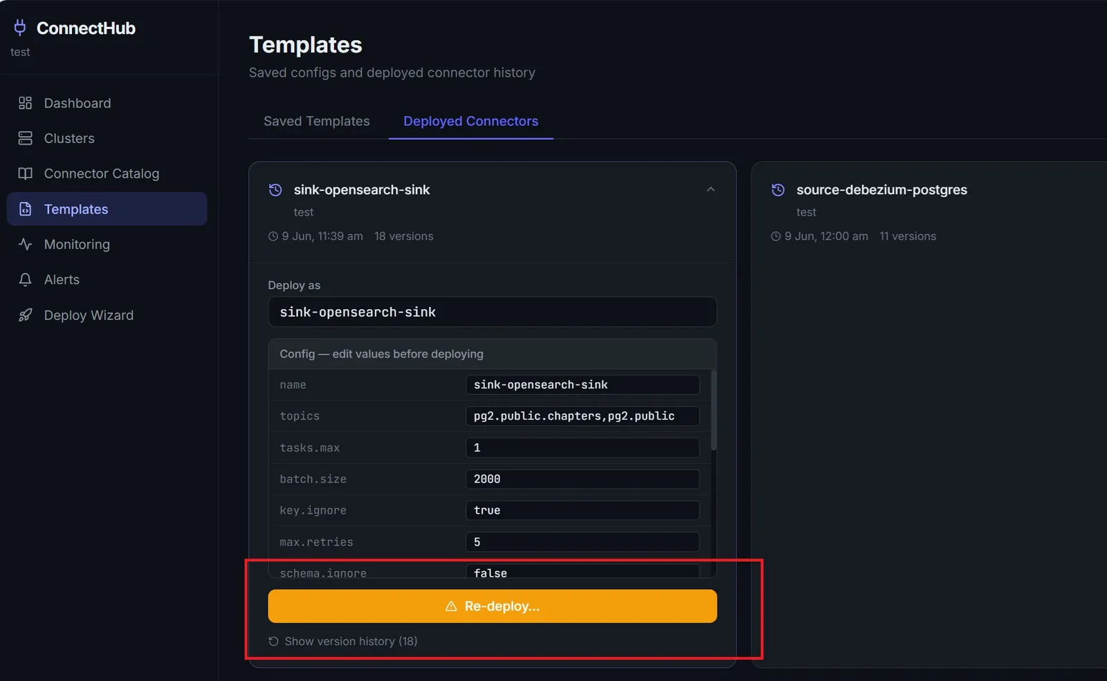Click the orange Re-deploy... button
The height and width of the screenshot is (681, 1107).
coord(492,606)
